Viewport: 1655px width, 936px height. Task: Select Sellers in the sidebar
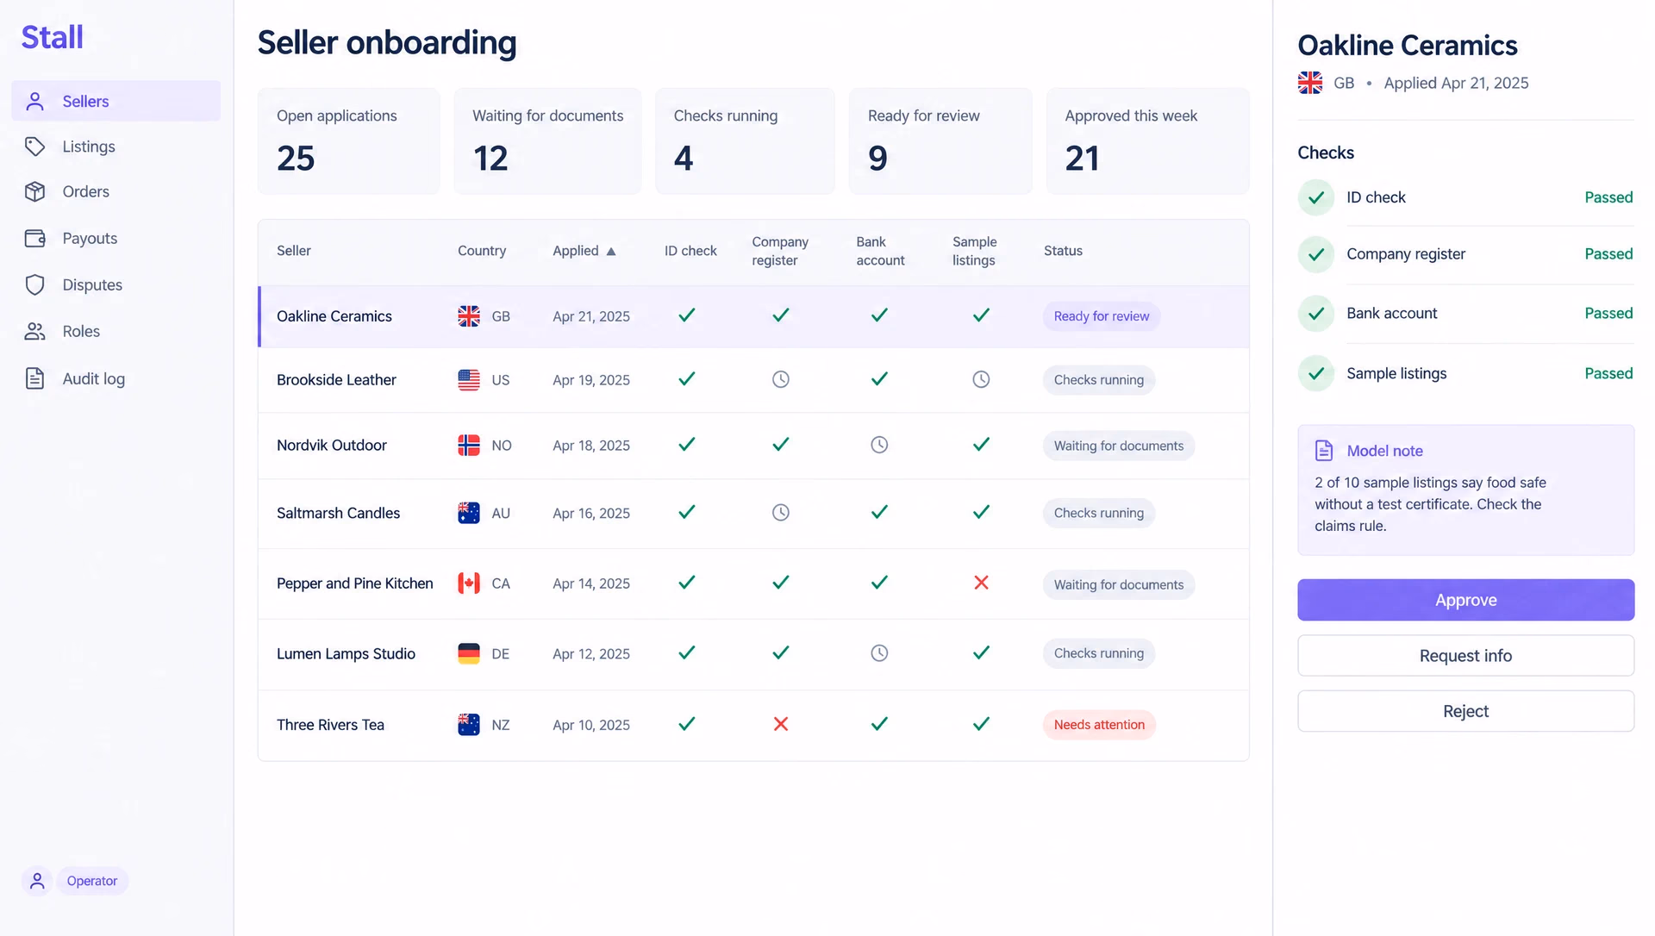point(116,101)
